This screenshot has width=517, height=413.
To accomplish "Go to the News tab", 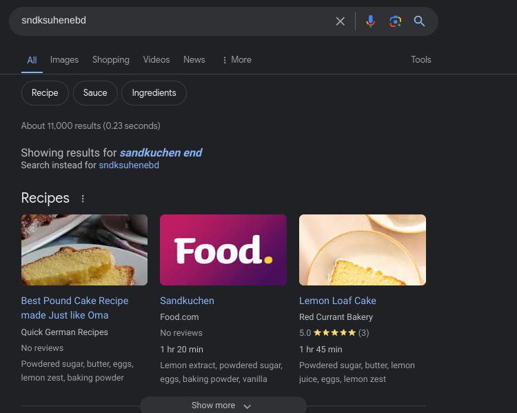I will [194, 60].
